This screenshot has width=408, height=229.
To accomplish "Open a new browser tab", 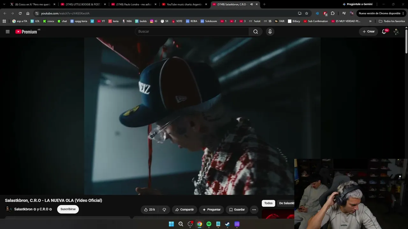I will (x=264, y=4).
